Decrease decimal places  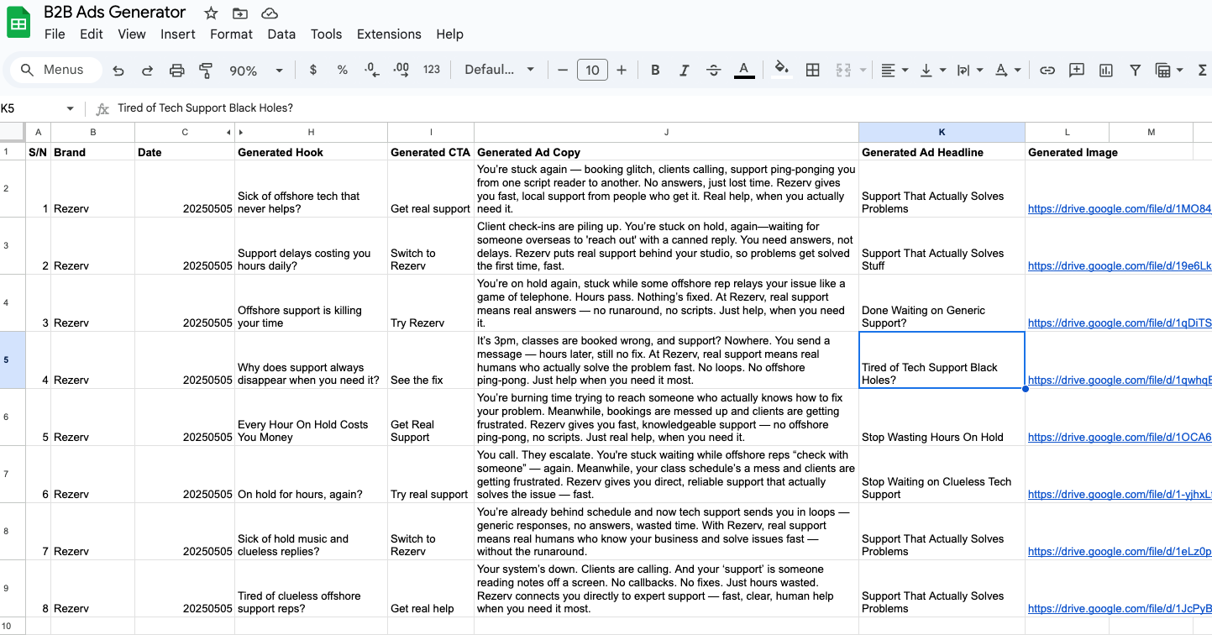point(371,70)
